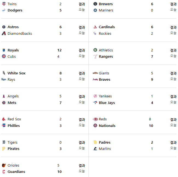Click the Guardians red C logo
Viewport: 178px width, 177px height.
click(x=4, y=172)
